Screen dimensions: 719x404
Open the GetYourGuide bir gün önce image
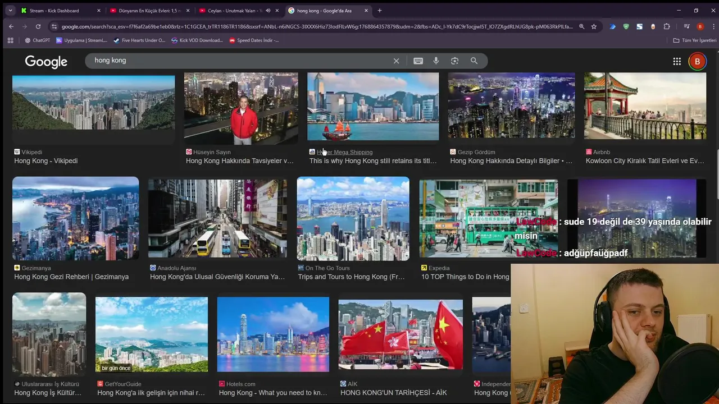click(x=152, y=334)
